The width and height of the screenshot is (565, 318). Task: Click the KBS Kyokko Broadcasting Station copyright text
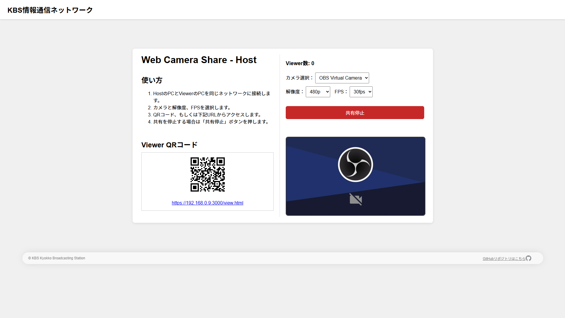(57, 258)
